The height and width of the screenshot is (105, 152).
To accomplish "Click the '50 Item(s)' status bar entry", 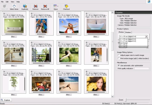I will point(106,104).
